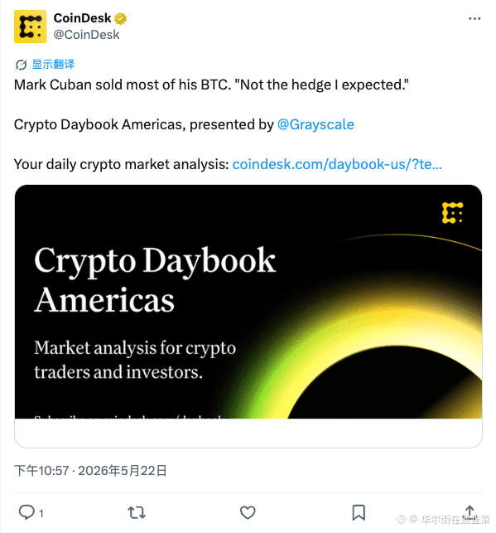Click the yellow CoinDesk logo on the card
Screen dimensions: 496x533
453,213
